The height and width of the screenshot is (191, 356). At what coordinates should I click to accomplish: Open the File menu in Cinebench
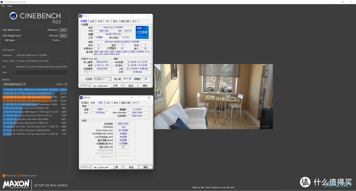(3, 6)
